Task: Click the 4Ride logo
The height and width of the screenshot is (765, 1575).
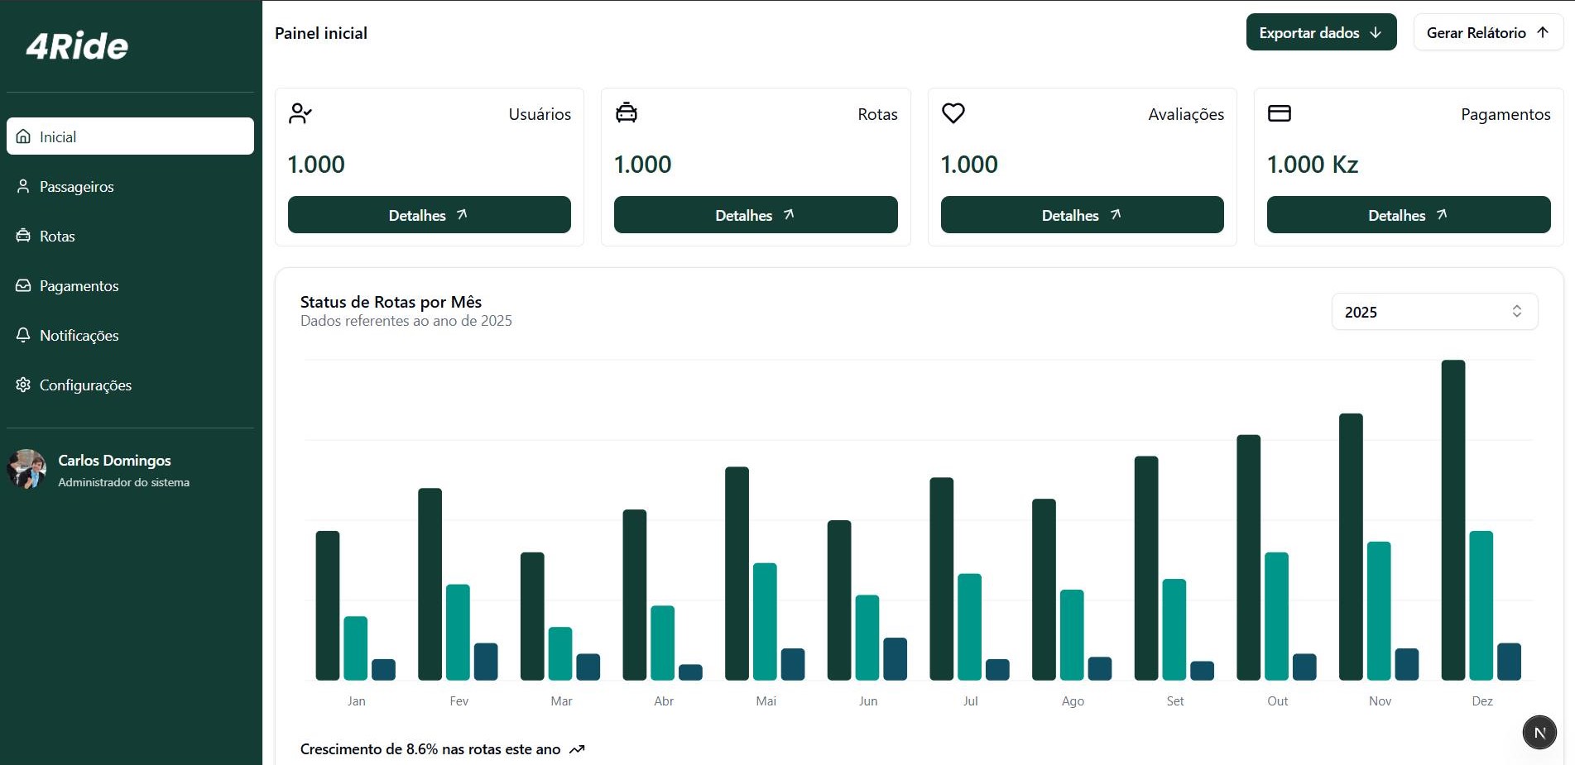Action: point(77,46)
